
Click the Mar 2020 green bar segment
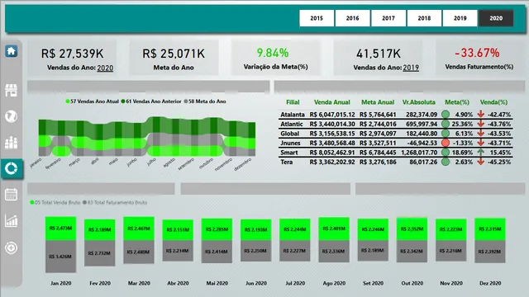coord(139,229)
